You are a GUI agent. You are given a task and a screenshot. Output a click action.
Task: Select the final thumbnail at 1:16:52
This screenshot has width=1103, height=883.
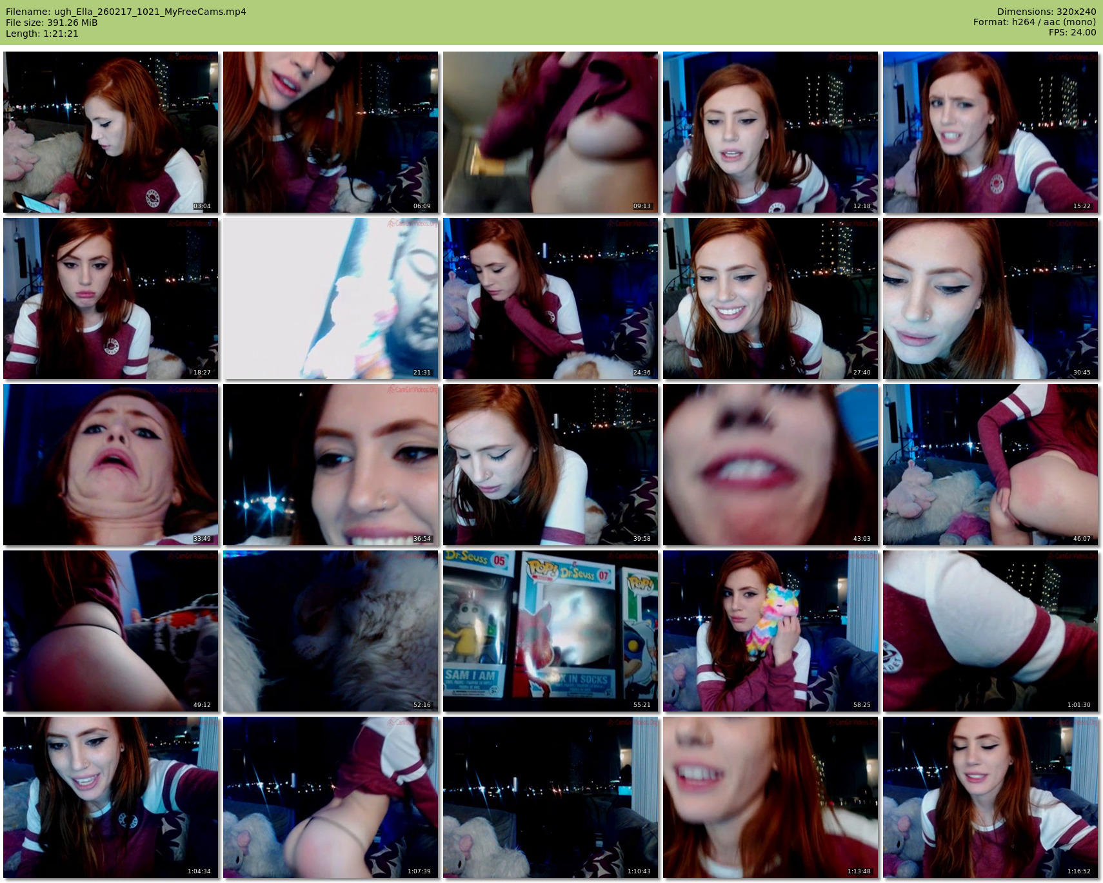click(990, 797)
